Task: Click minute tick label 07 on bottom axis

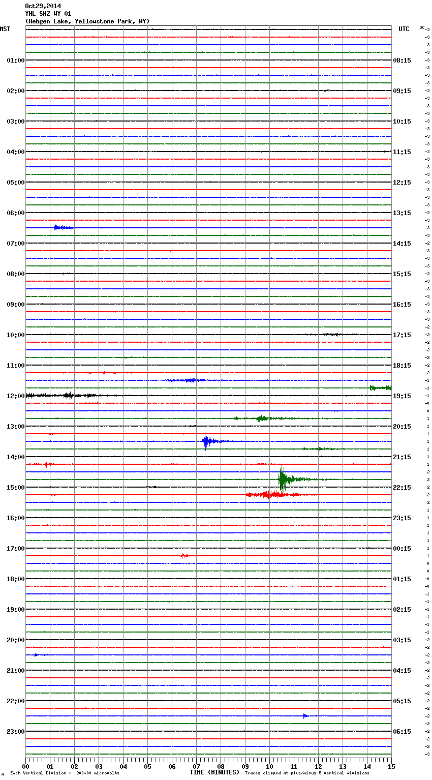Action: (196, 766)
